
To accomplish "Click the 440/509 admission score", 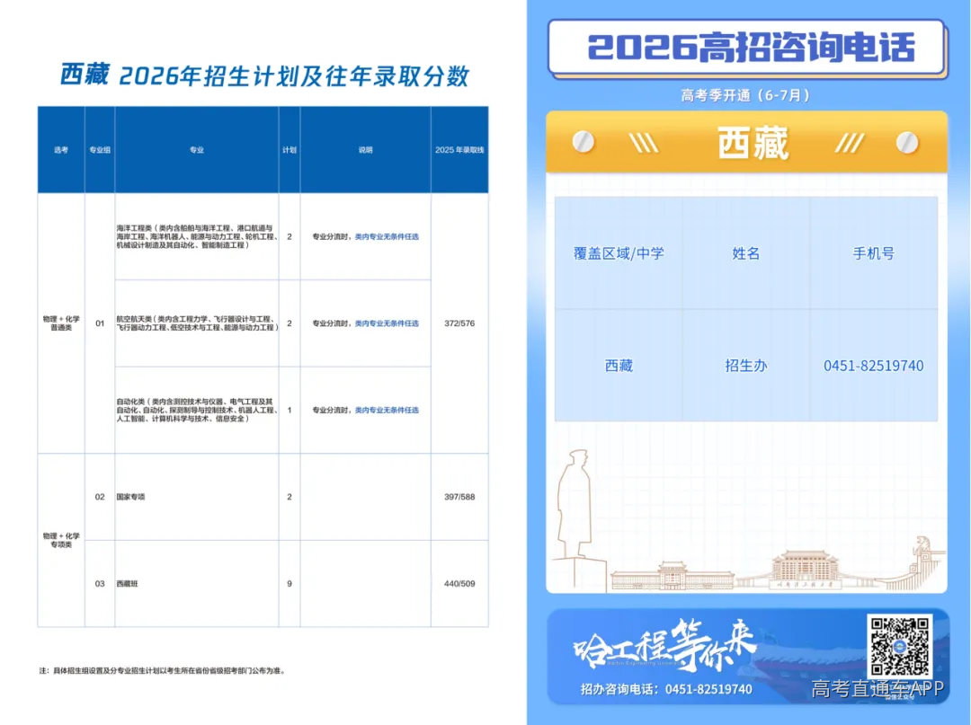I will click(459, 583).
